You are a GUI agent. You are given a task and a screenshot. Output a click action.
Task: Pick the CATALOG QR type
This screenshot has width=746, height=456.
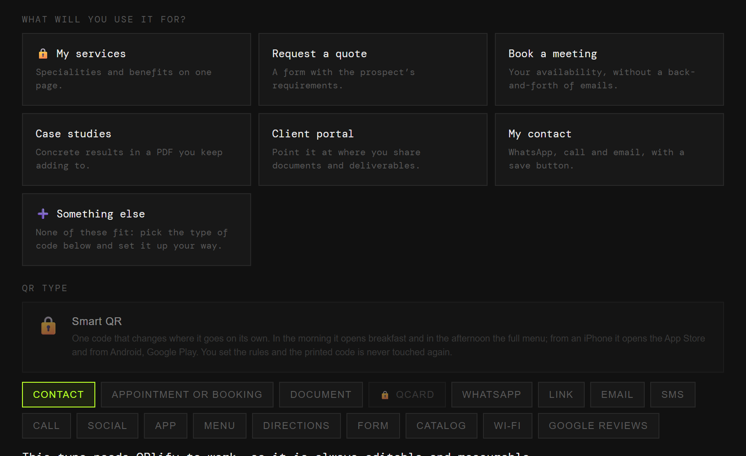441,426
